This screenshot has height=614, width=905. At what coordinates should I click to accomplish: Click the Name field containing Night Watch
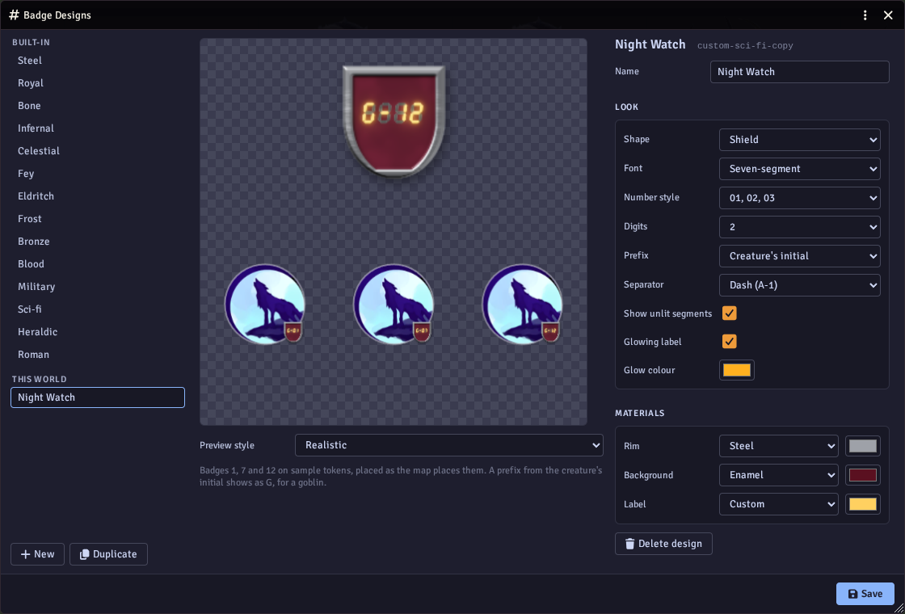pyautogui.click(x=799, y=72)
